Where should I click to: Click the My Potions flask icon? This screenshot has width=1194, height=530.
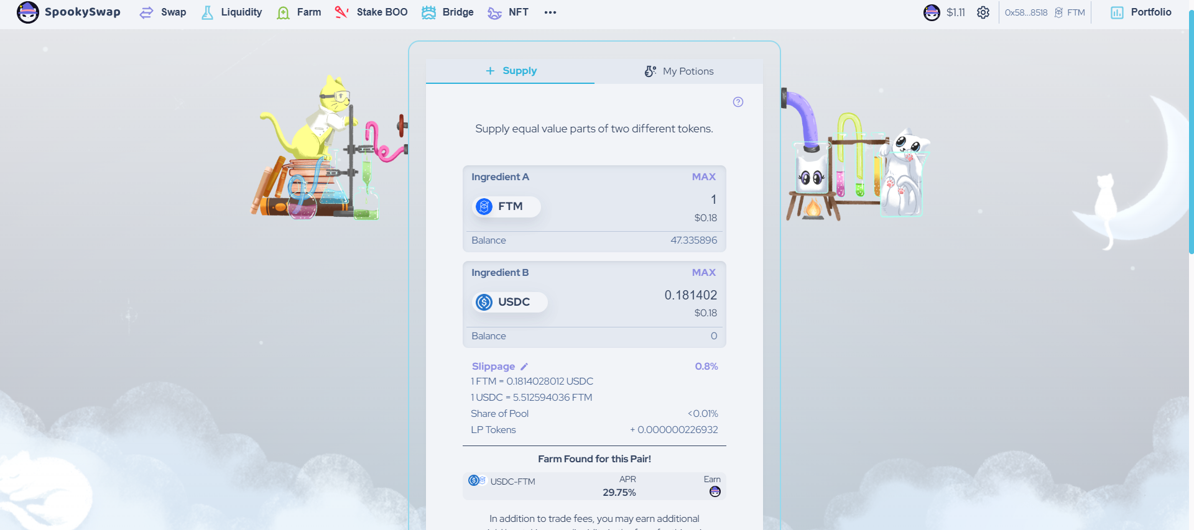[x=650, y=71]
